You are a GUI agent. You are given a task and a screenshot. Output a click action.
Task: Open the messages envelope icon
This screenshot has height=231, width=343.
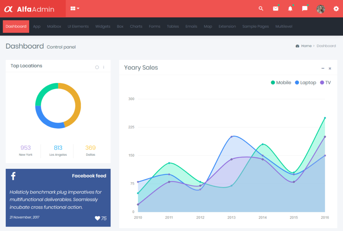(x=275, y=9)
